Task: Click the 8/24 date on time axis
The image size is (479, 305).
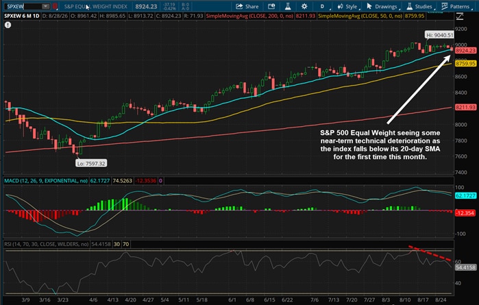Action: coord(441,300)
